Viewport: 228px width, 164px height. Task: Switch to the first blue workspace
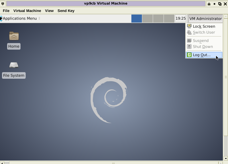click(x=137, y=19)
